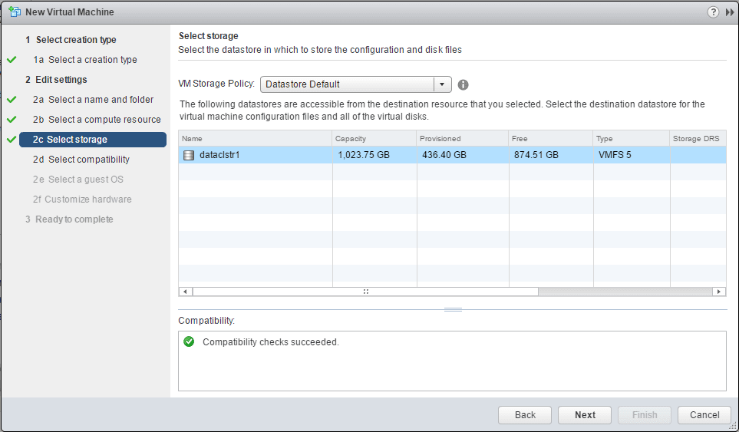Click the help question mark icon
The height and width of the screenshot is (432, 739).
[x=713, y=12]
